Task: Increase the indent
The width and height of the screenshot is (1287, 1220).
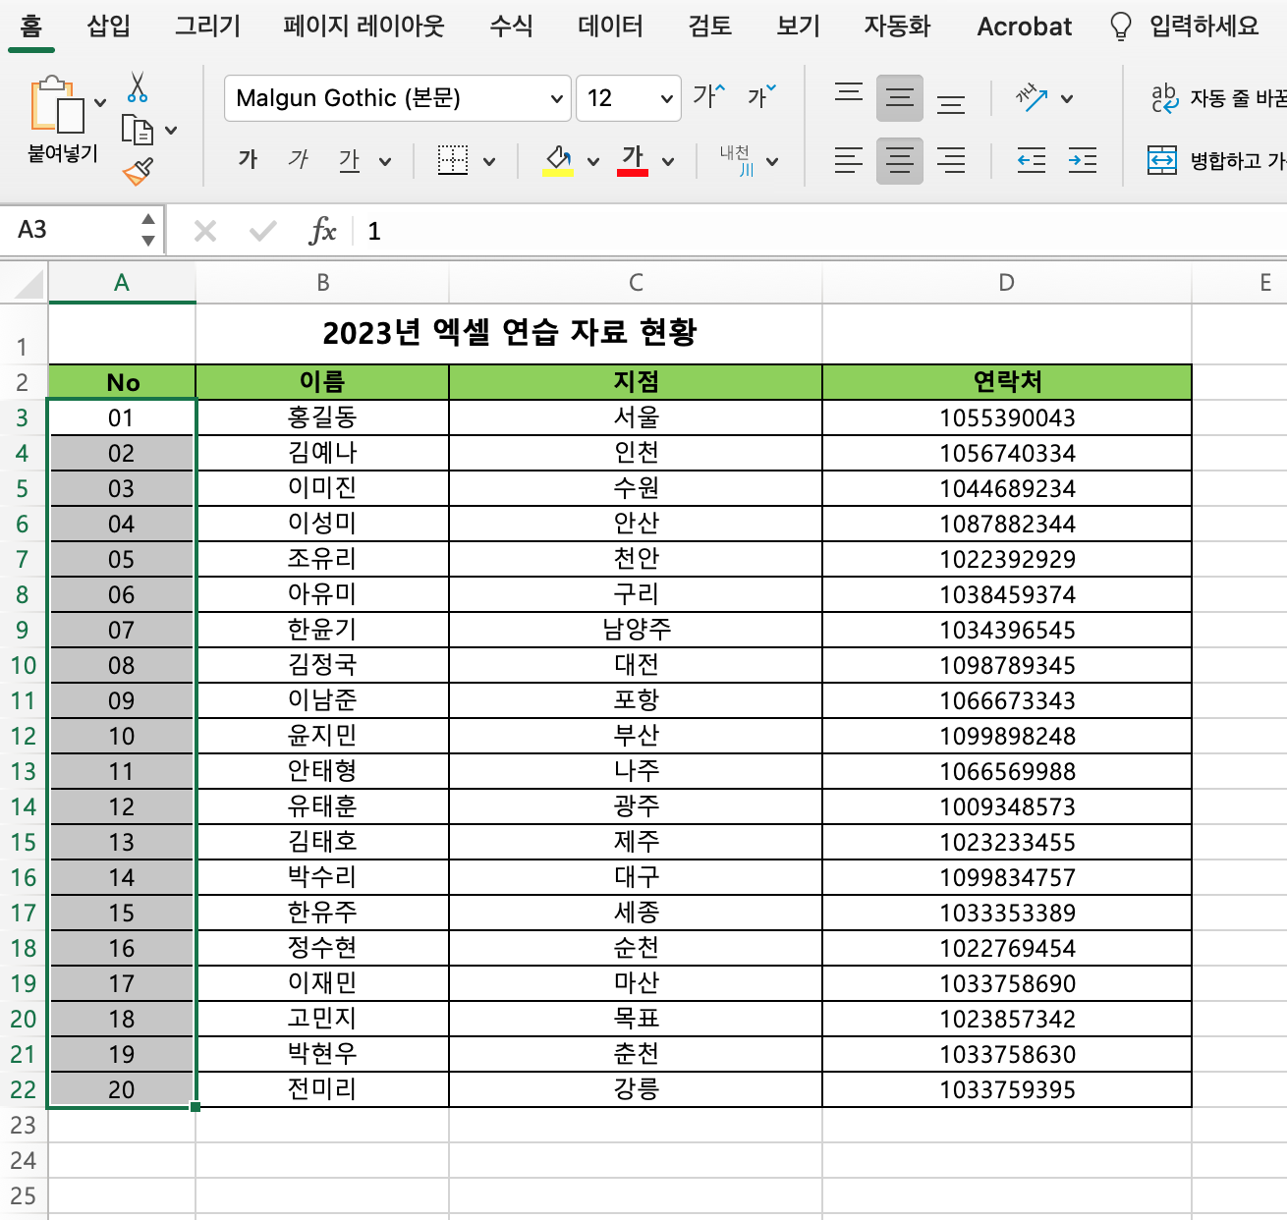Action: tap(1083, 160)
